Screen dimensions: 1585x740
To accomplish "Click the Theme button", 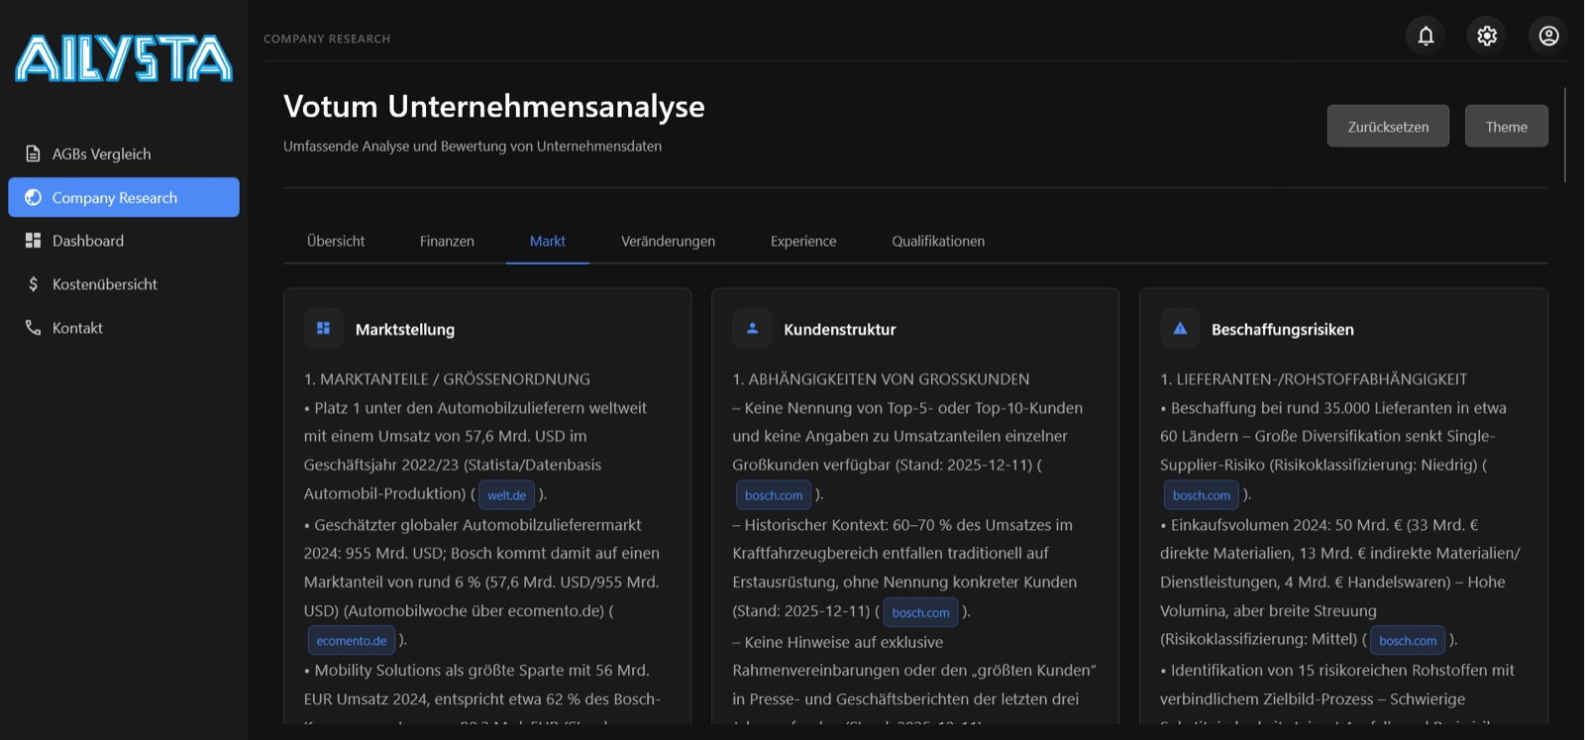I will [x=1506, y=126].
